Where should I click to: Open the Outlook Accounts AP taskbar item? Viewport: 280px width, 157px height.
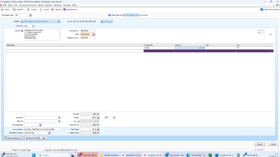pos(174,155)
